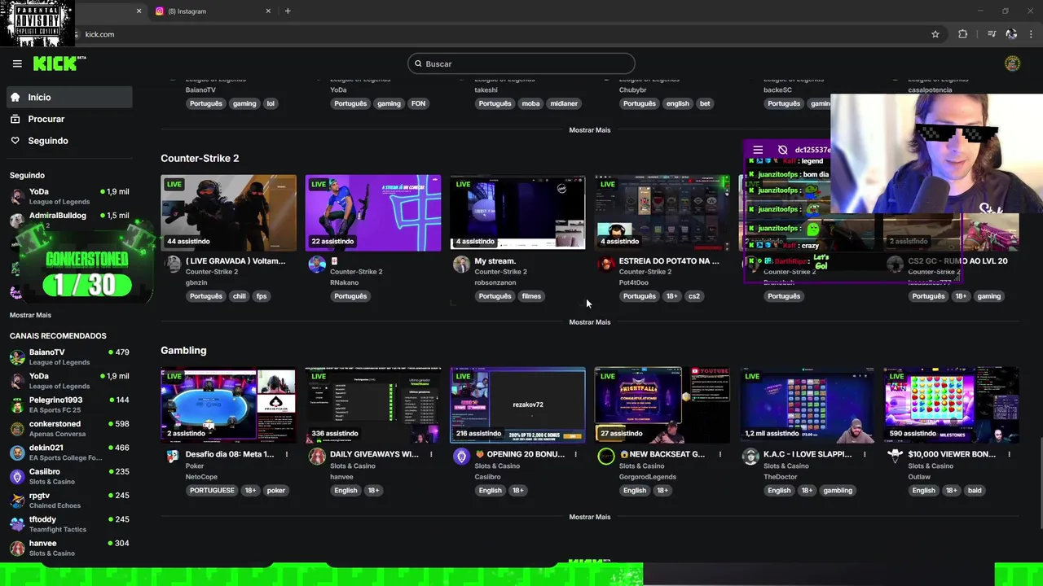
Task: Open the hamburger sidebar menu
Action: [17, 63]
